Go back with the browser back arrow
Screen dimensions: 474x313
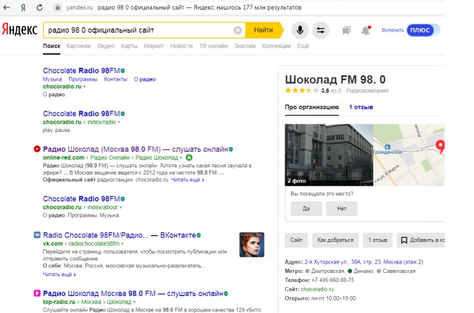click(7, 7)
